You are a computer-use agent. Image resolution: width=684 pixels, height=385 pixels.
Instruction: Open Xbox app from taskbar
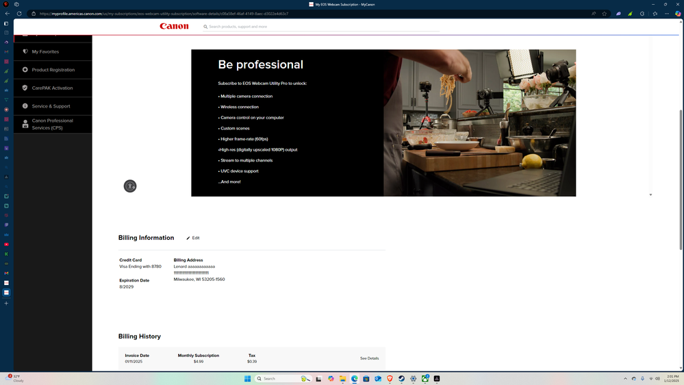pyautogui.click(x=425, y=378)
